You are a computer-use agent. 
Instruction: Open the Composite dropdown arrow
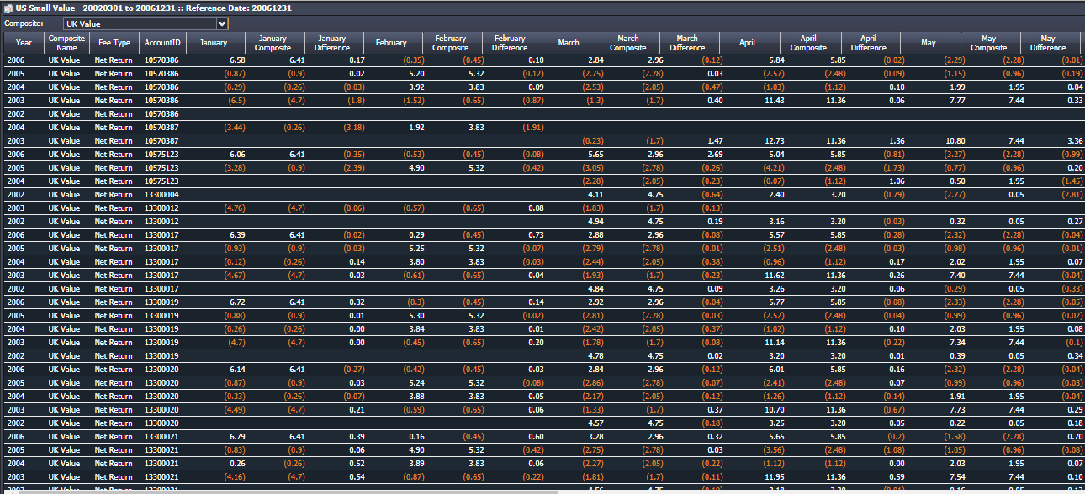[x=222, y=24]
